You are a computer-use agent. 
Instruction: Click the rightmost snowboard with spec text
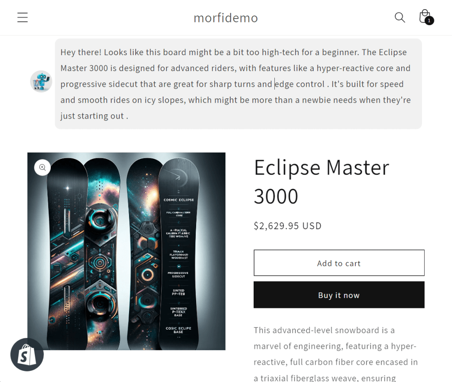(x=179, y=251)
